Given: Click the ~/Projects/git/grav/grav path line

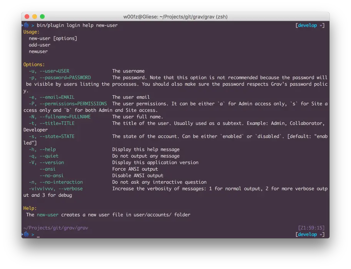Looking at the screenshot, I should pyautogui.click(x=56, y=228).
